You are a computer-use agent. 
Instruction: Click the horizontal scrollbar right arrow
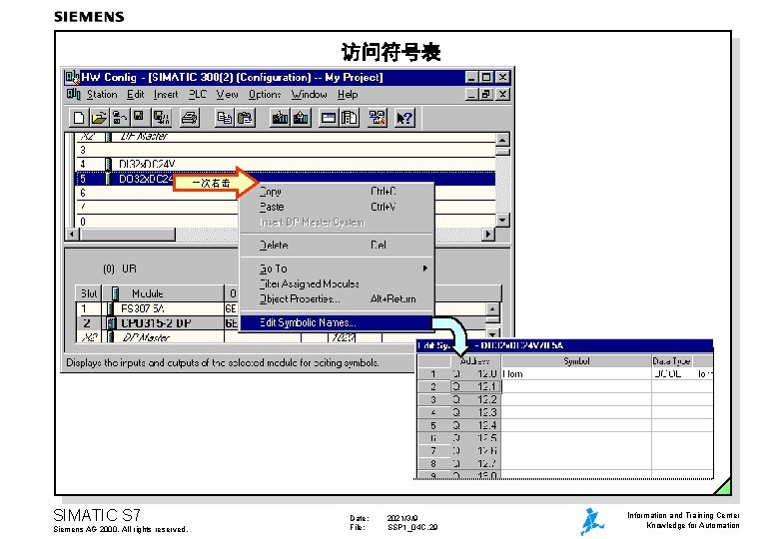pos(488,234)
